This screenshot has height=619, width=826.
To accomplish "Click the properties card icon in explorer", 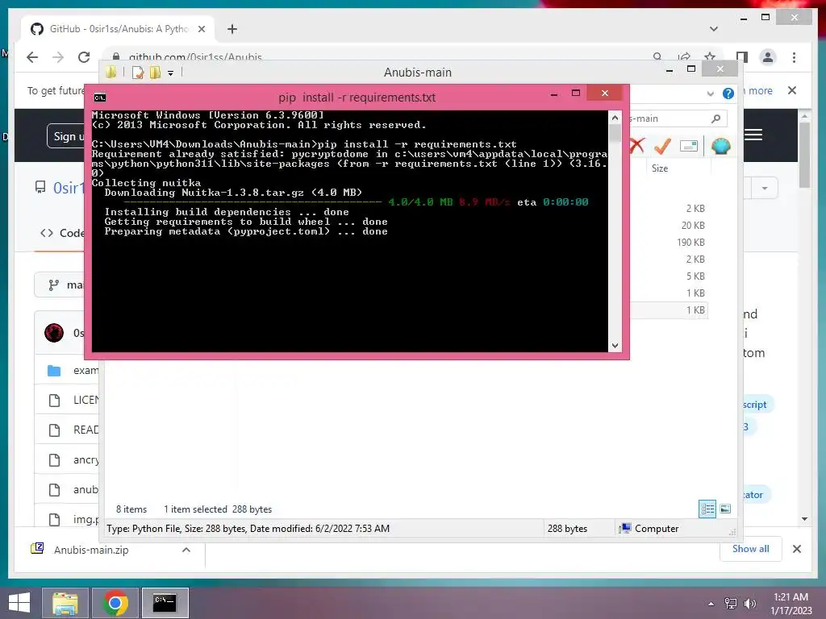I will point(689,146).
